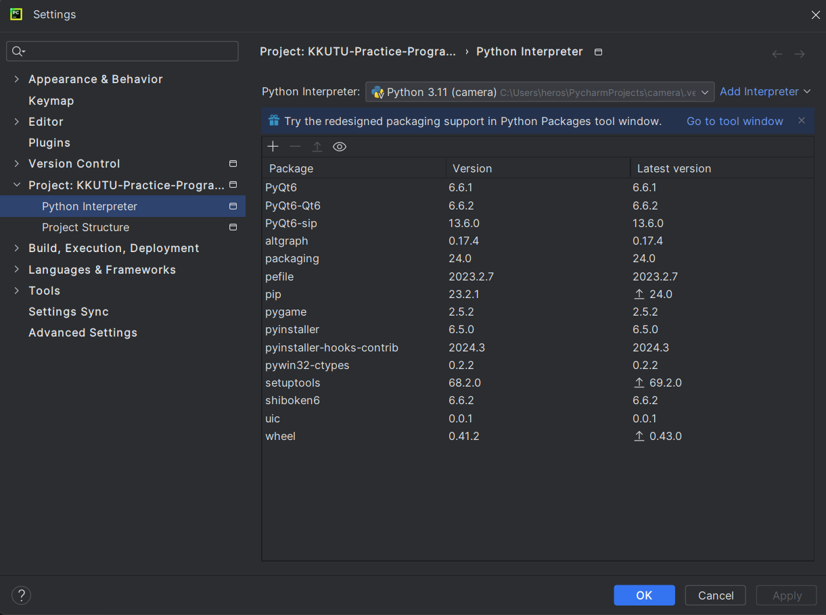Screen dimensions: 826x615
Task: Select the pip package row
Action: coord(538,295)
